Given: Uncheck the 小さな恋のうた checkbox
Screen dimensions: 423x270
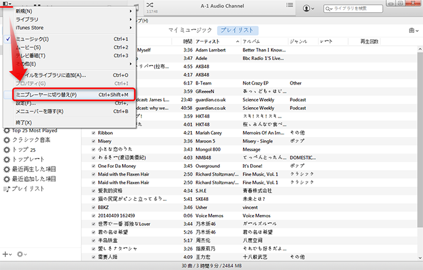Looking at the screenshot, I should tap(93, 149).
